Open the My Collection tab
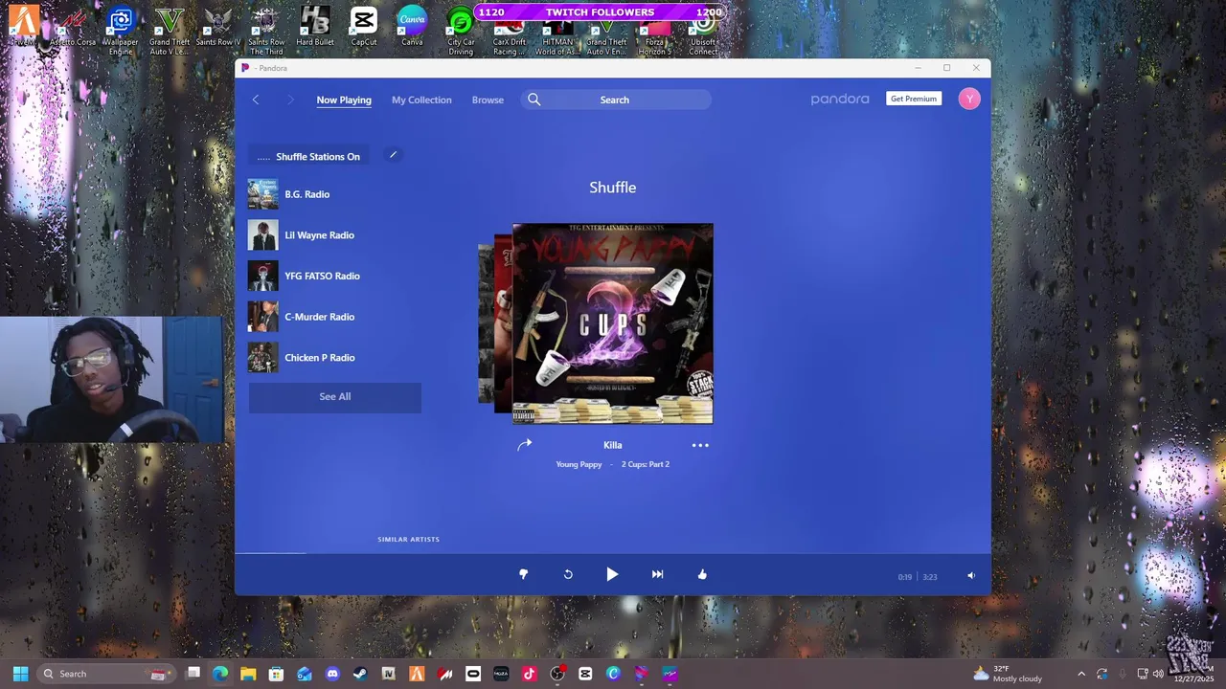Screen dimensions: 1226x689 [x=421, y=100]
